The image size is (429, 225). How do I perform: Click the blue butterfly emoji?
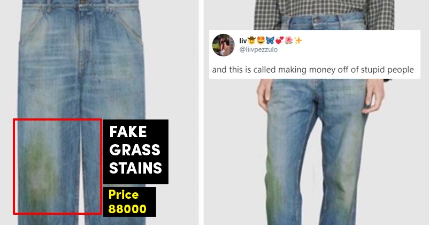click(x=270, y=41)
